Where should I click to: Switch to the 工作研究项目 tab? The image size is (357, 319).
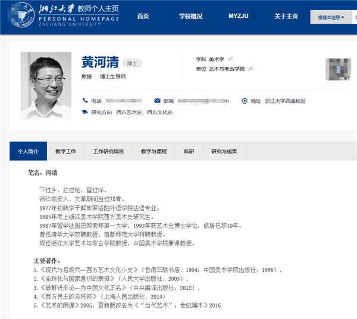click(x=109, y=151)
